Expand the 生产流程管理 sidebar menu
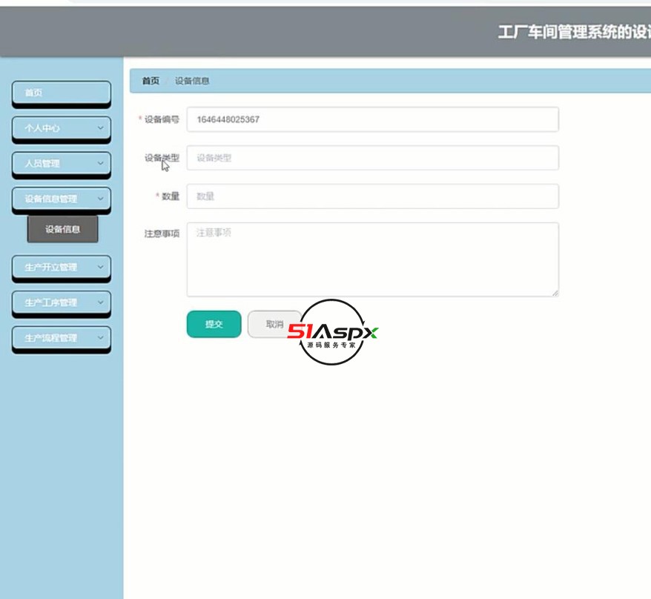 click(x=61, y=337)
